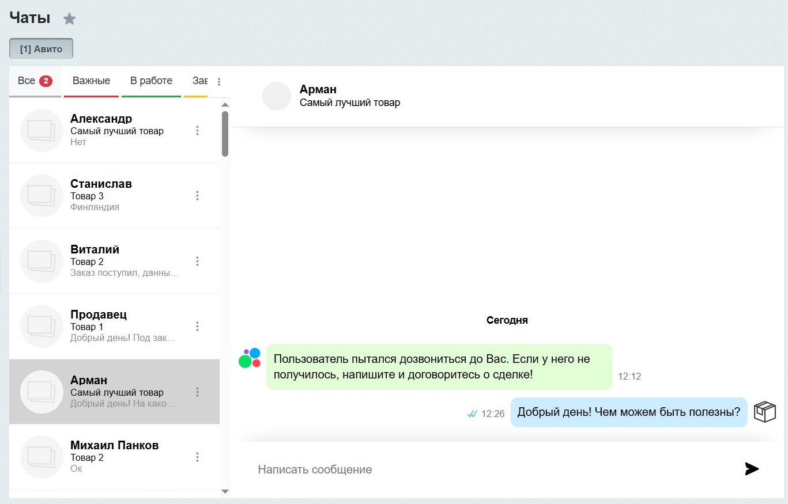Image resolution: width=788 pixels, height=504 pixels.
Task: Click the Михаил Панков chat avatar icon
Action: (42, 457)
